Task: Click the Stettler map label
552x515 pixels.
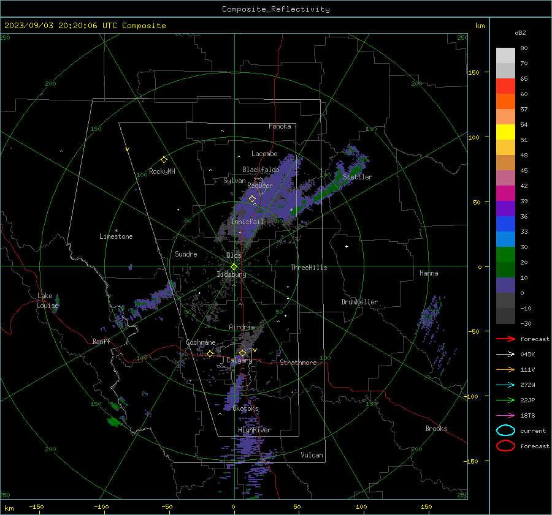Action: coord(358,177)
